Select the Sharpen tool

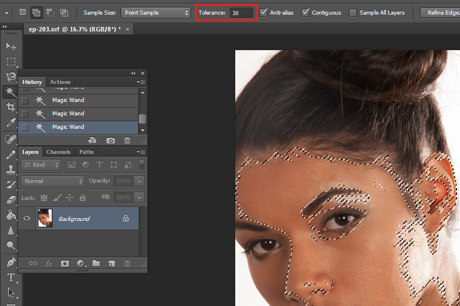pos(11,230)
